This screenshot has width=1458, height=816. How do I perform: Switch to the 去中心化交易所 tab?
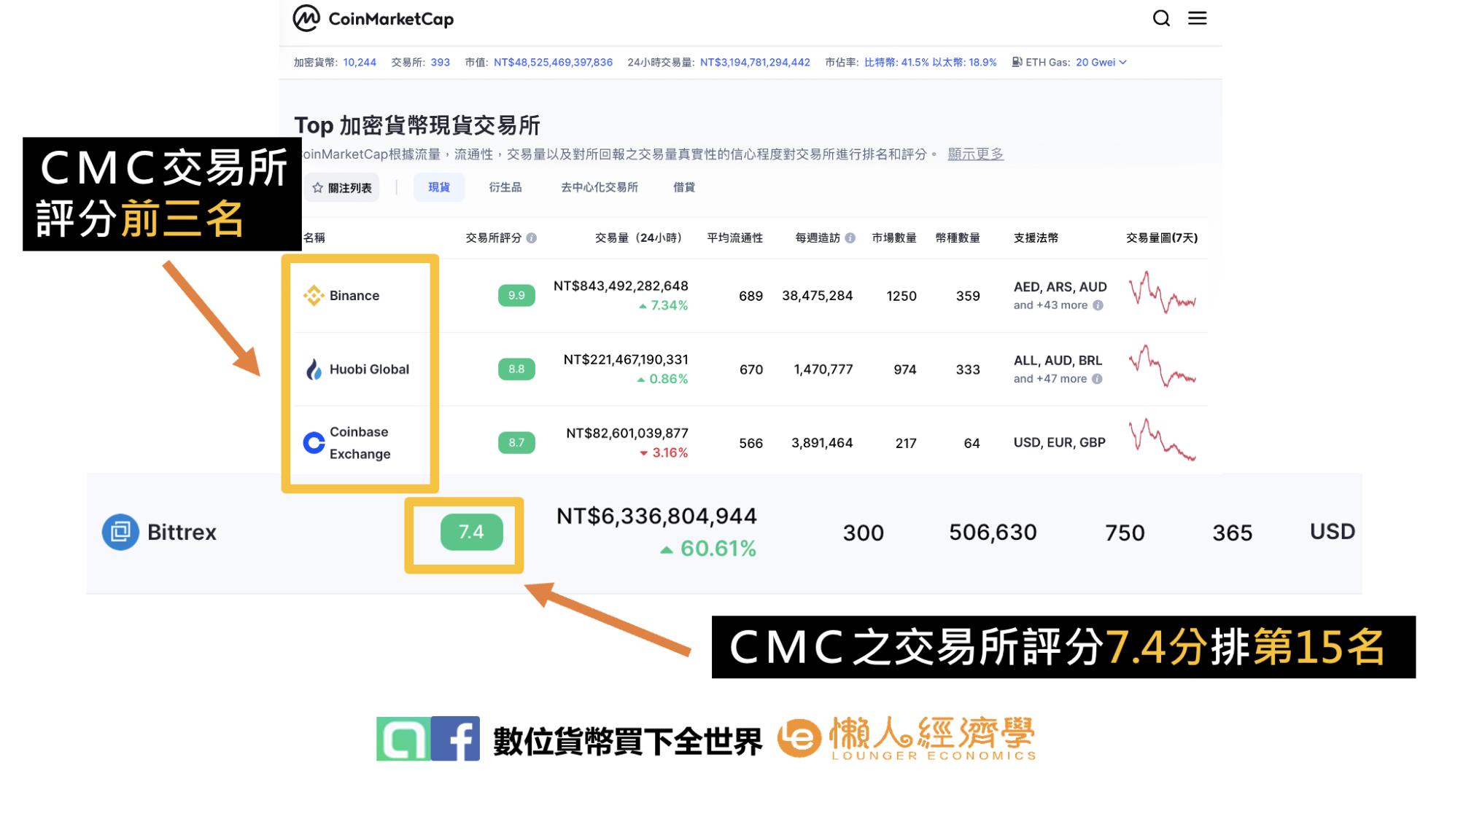coord(600,187)
